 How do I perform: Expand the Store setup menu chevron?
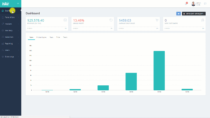point(18,57)
